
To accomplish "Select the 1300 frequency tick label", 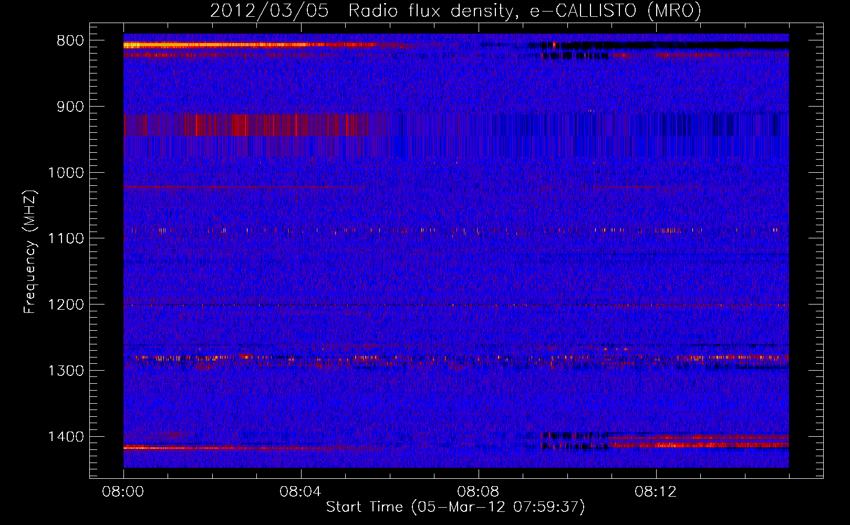I will tap(66, 371).
